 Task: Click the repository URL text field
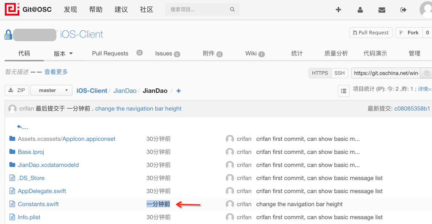click(x=386, y=73)
